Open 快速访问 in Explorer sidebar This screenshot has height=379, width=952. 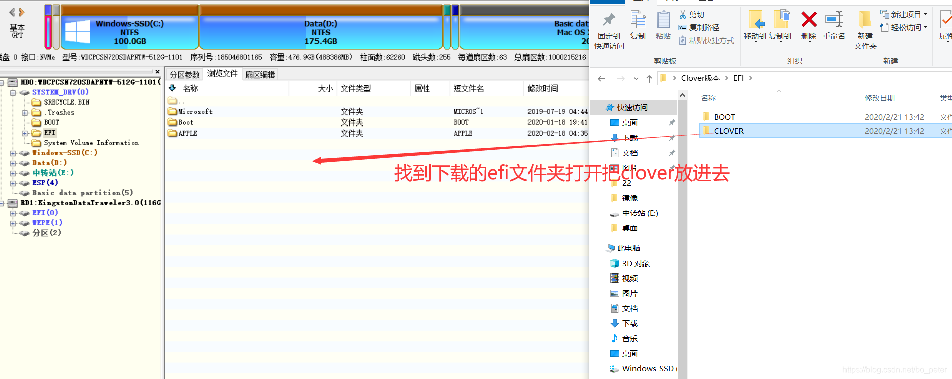point(632,108)
